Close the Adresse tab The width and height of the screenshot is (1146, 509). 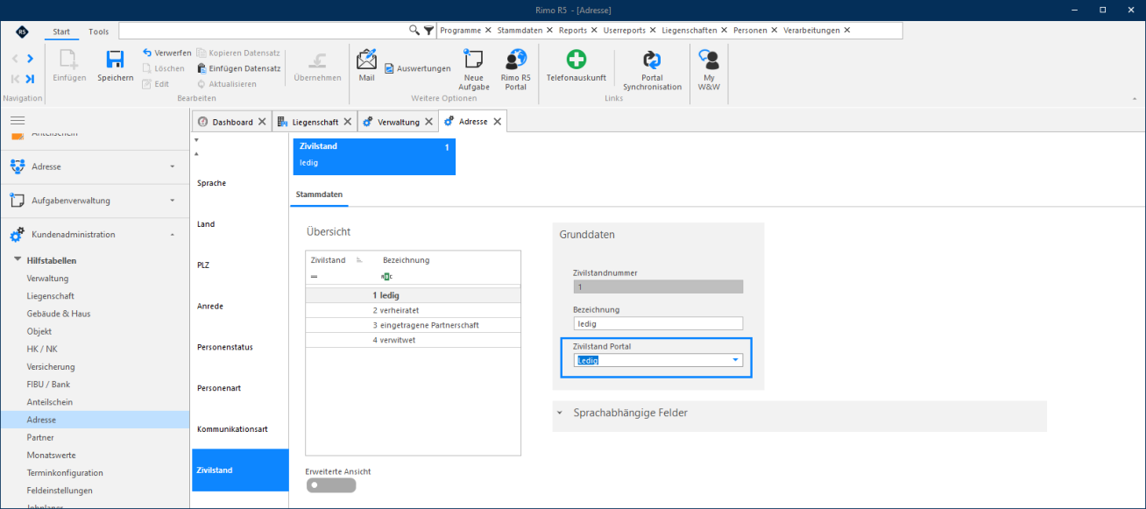point(498,122)
